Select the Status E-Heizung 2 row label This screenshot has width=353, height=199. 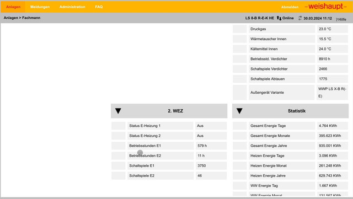[145, 136]
